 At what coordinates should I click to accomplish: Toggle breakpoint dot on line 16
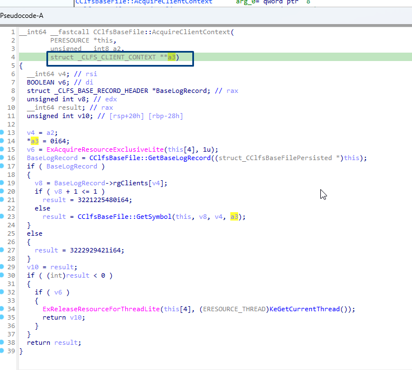tap(2, 157)
